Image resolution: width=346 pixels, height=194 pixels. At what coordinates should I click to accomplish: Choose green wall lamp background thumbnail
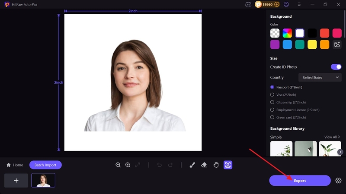pos(306,149)
